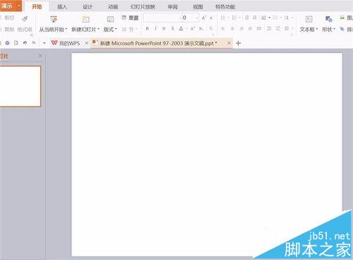Select the 开始 ribbon tab
This screenshot has width=353, height=260.
[37, 6]
